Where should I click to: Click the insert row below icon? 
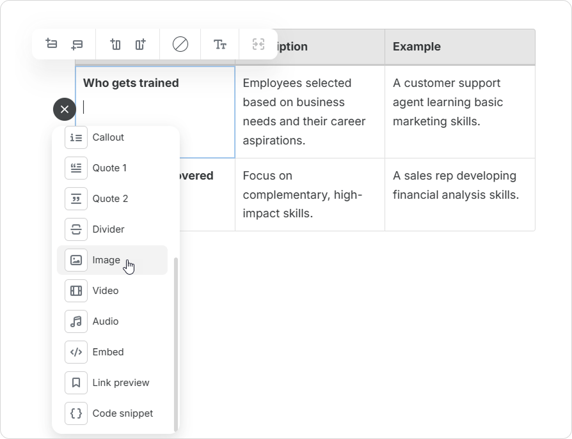77,44
